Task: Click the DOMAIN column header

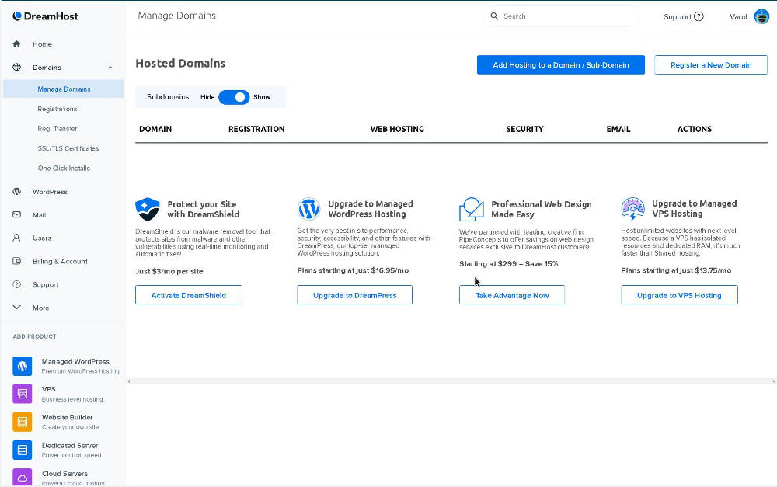Action: point(155,129)
